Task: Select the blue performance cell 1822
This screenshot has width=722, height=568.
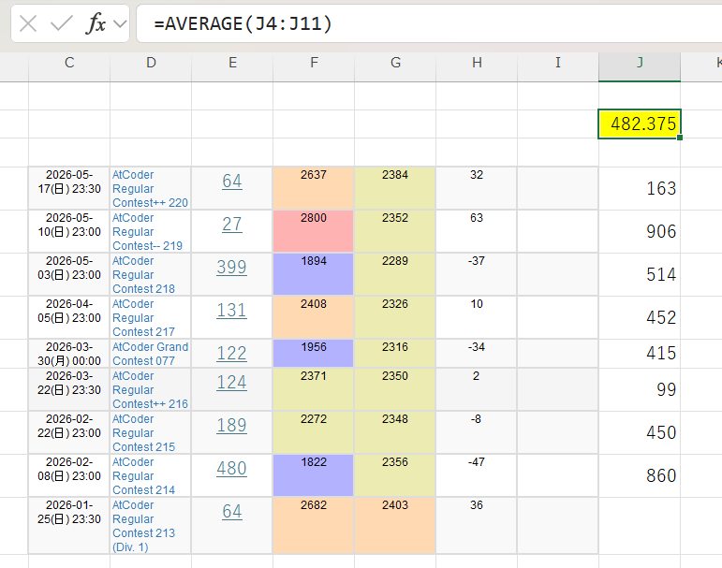Action: coord(314,475)
